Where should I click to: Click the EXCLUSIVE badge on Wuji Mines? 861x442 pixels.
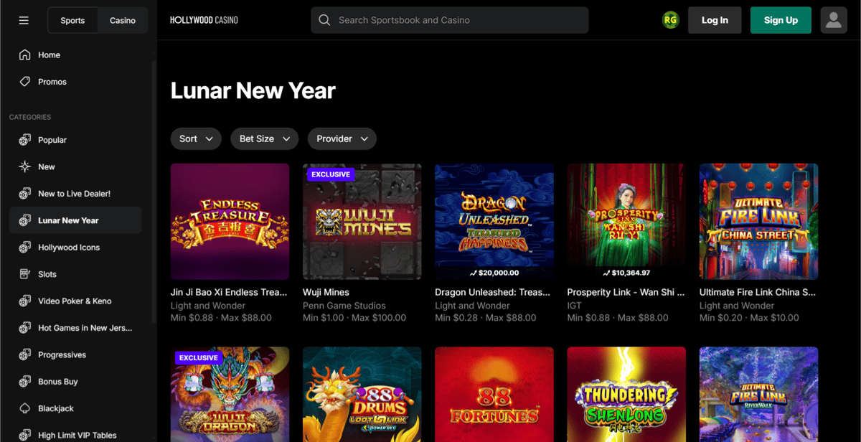331,174
